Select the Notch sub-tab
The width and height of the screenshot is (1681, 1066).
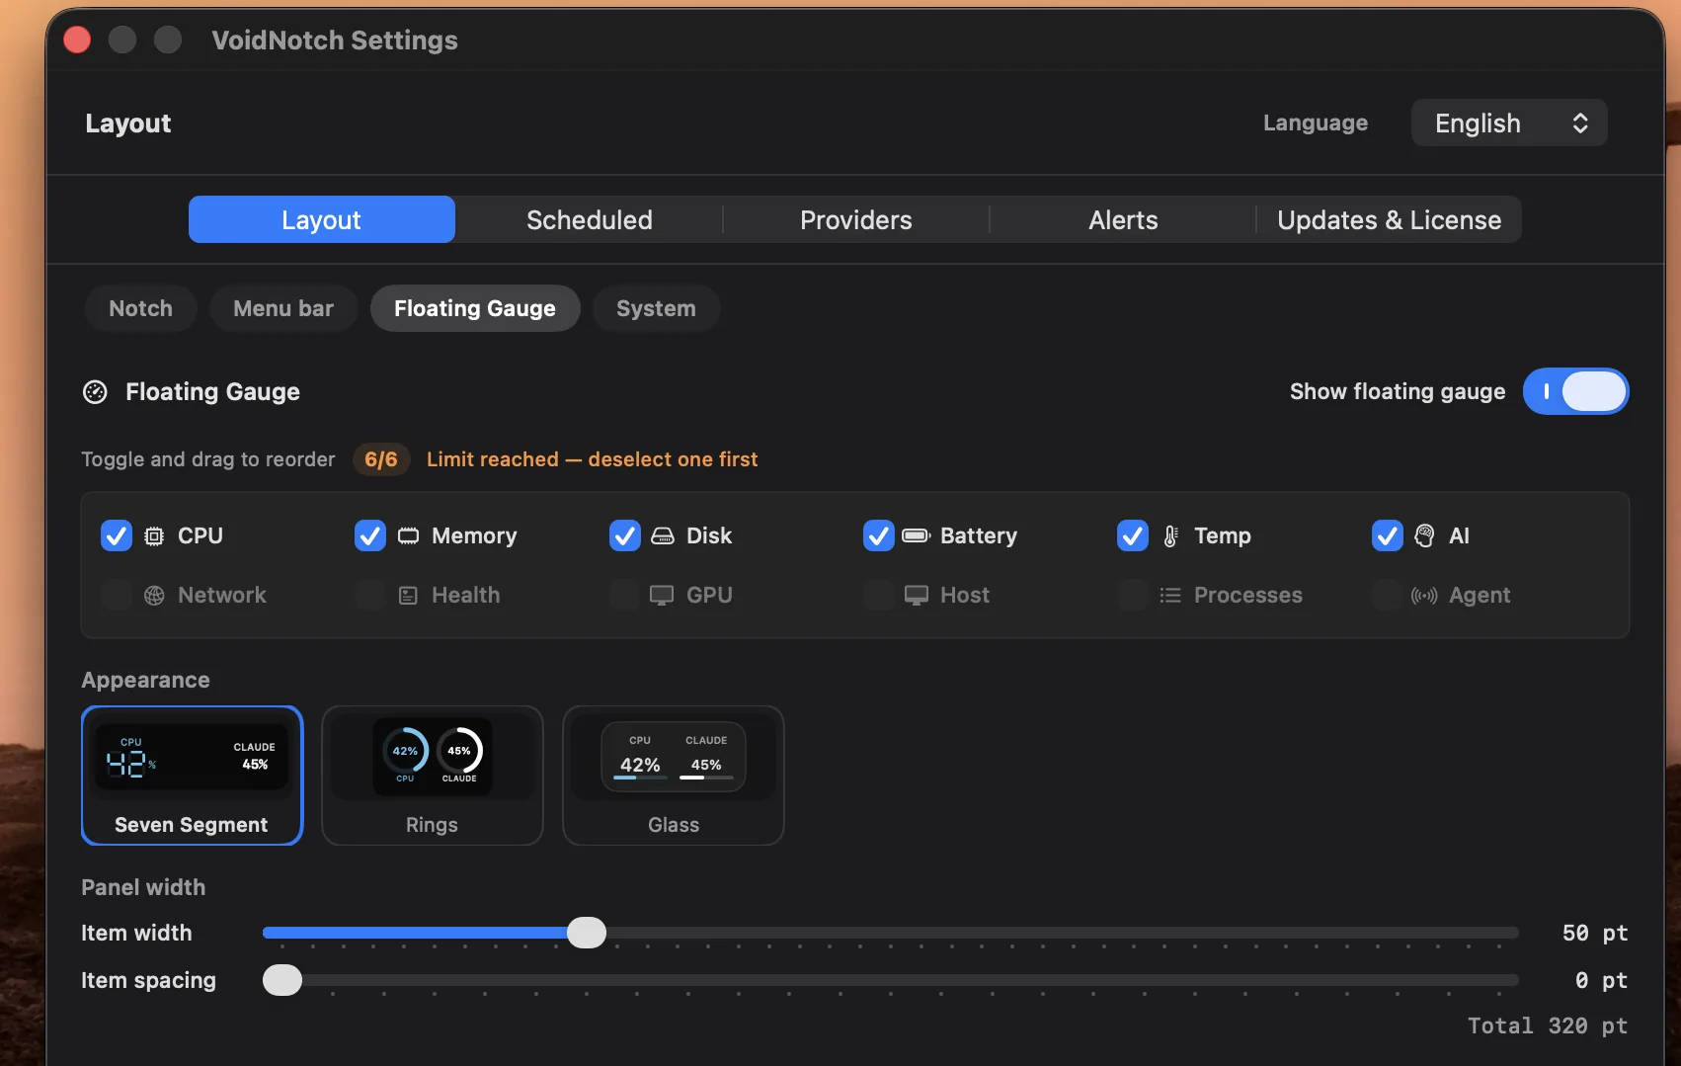(141, 308)
